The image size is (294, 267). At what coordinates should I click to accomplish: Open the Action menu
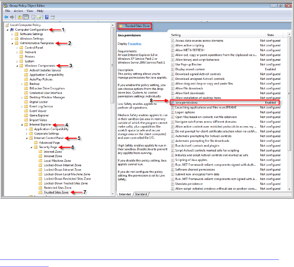tap(18, 11)
